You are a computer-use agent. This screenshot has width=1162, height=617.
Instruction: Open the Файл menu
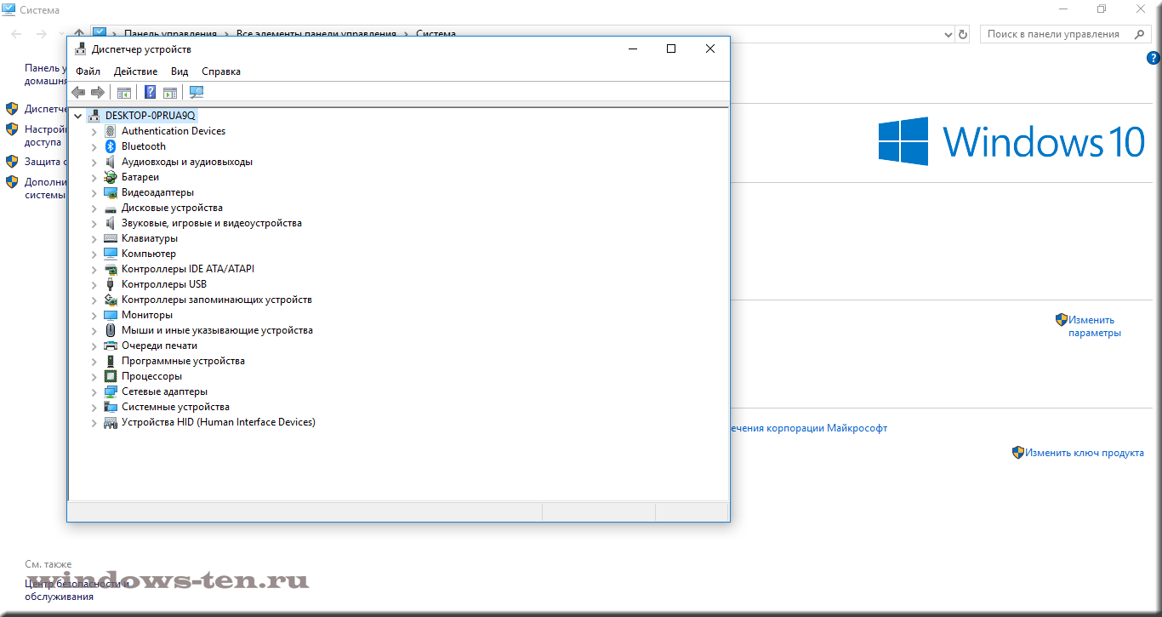88,71
